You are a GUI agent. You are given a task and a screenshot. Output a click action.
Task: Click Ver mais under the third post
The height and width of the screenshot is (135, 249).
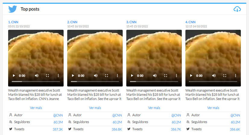coord(154,108)
